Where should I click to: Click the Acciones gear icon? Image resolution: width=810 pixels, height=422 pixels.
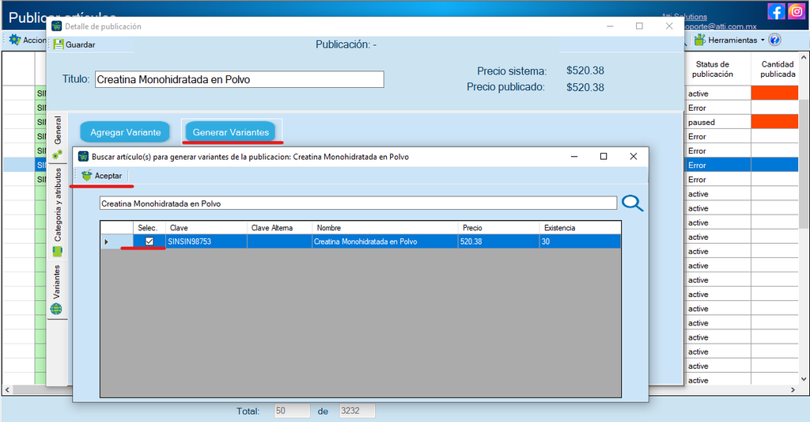(x=15, y=40)
